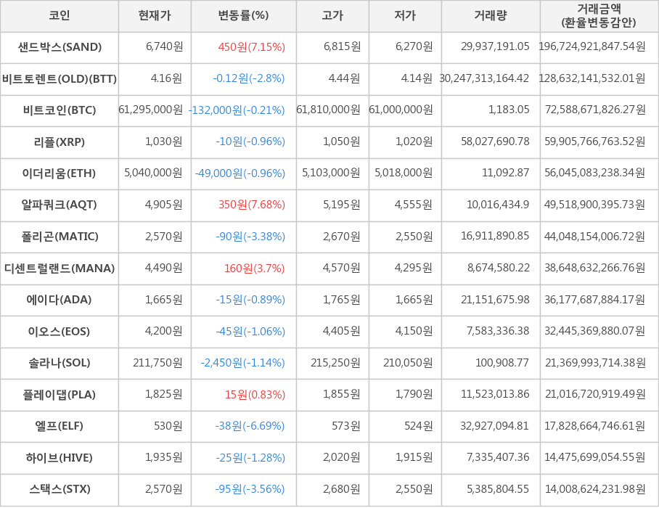The height and width of the screenshot is (508, 659).
Task: Select the 알파쿼크(AQT) coin name
Action: click(x=60, y=205)
